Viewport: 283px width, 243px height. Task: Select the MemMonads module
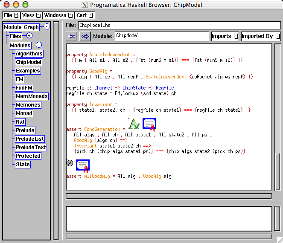click(x=31, y=96)
